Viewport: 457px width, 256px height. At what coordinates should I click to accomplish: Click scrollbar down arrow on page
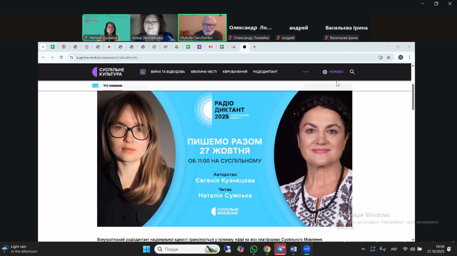tap(413, 240)
